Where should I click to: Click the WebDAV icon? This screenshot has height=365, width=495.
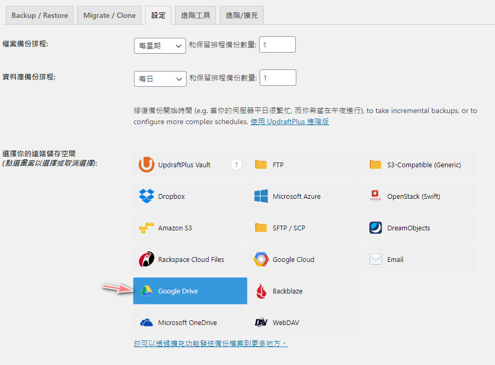(261, 322)
